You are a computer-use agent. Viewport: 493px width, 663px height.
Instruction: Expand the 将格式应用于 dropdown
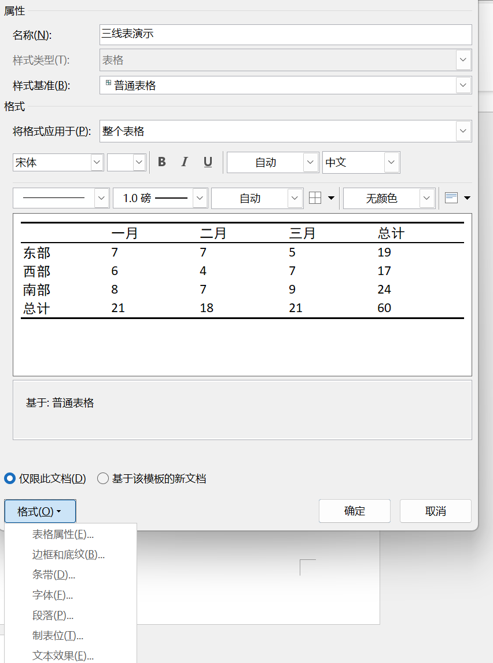click(463, 131)
